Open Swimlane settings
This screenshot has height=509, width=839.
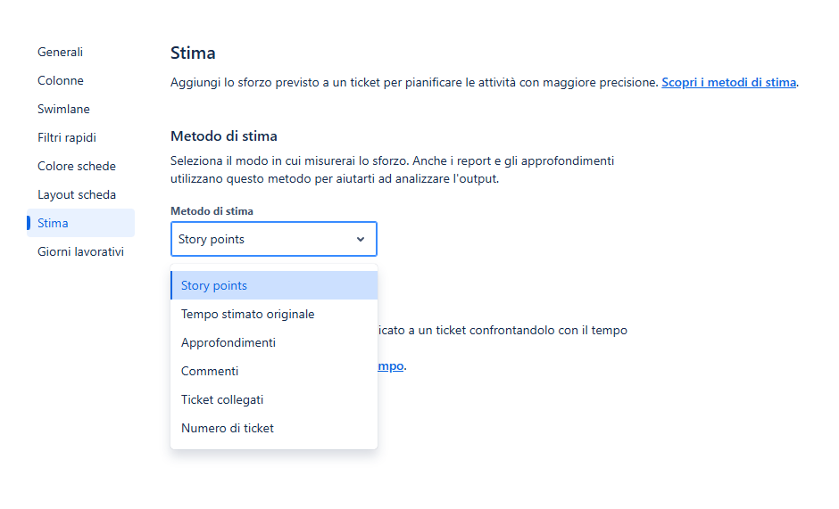coord(63,109)
